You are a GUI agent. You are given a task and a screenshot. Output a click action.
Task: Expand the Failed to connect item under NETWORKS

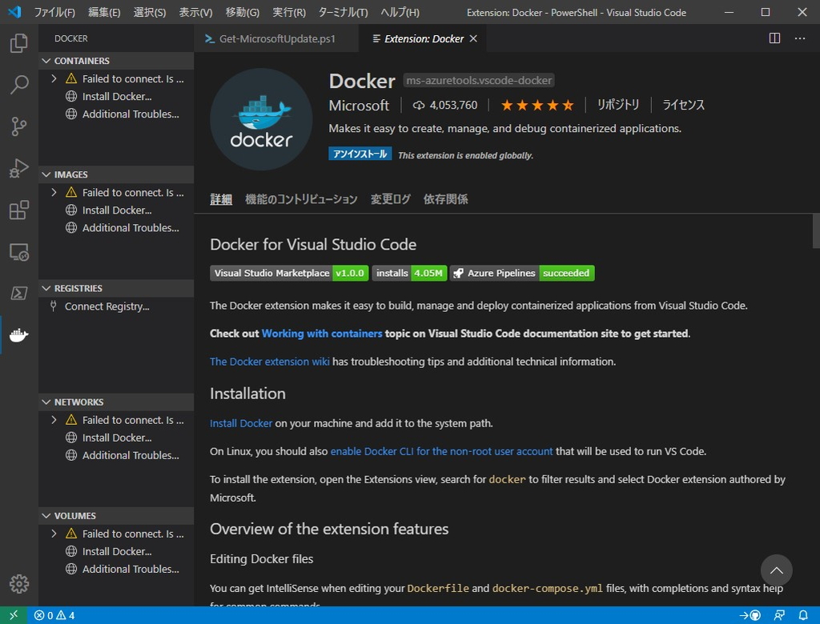[53, 419]
